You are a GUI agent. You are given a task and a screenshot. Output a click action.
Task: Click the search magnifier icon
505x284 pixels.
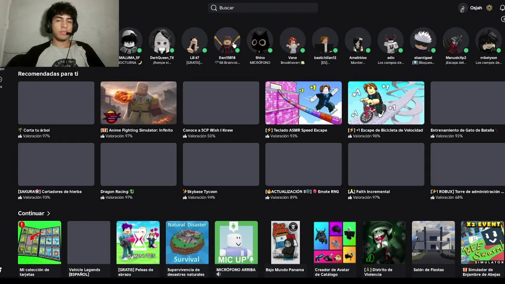click(x=214, y=8)
